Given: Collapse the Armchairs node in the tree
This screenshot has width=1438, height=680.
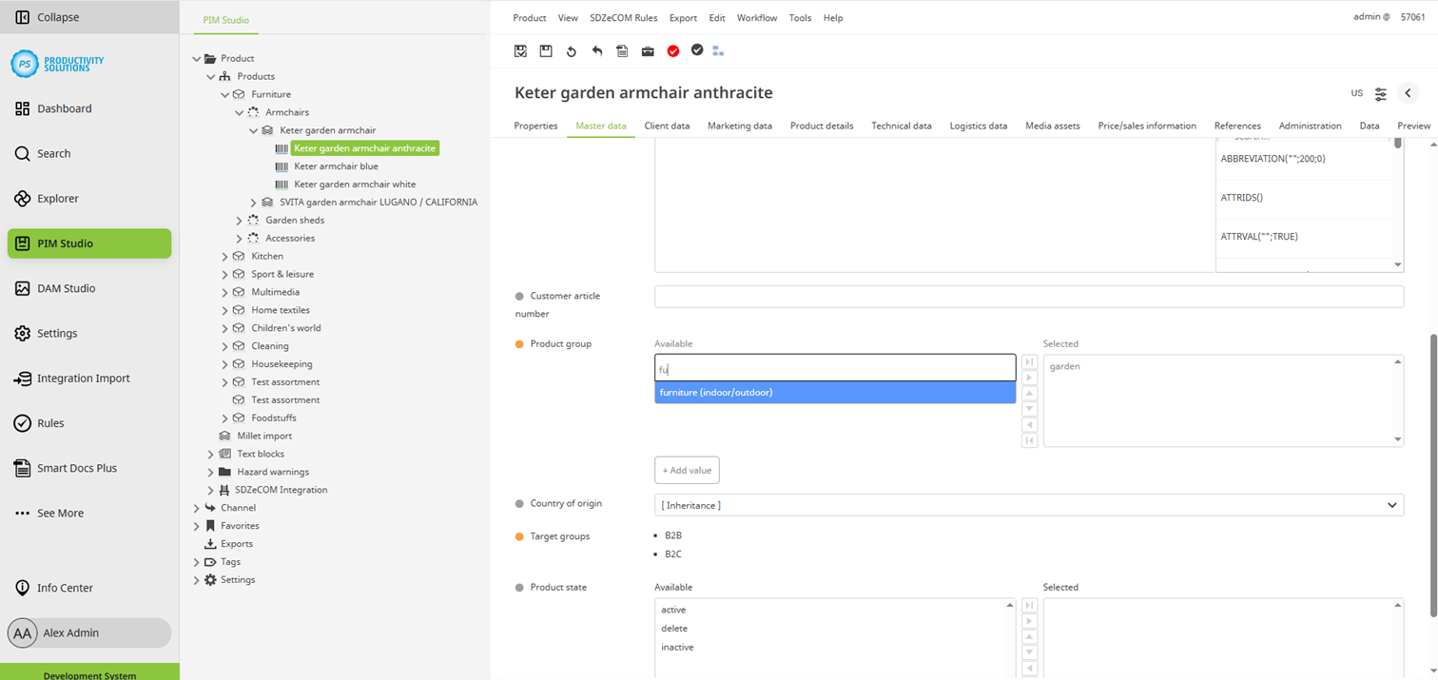Looking at the screenshot, I should [239, 112].
